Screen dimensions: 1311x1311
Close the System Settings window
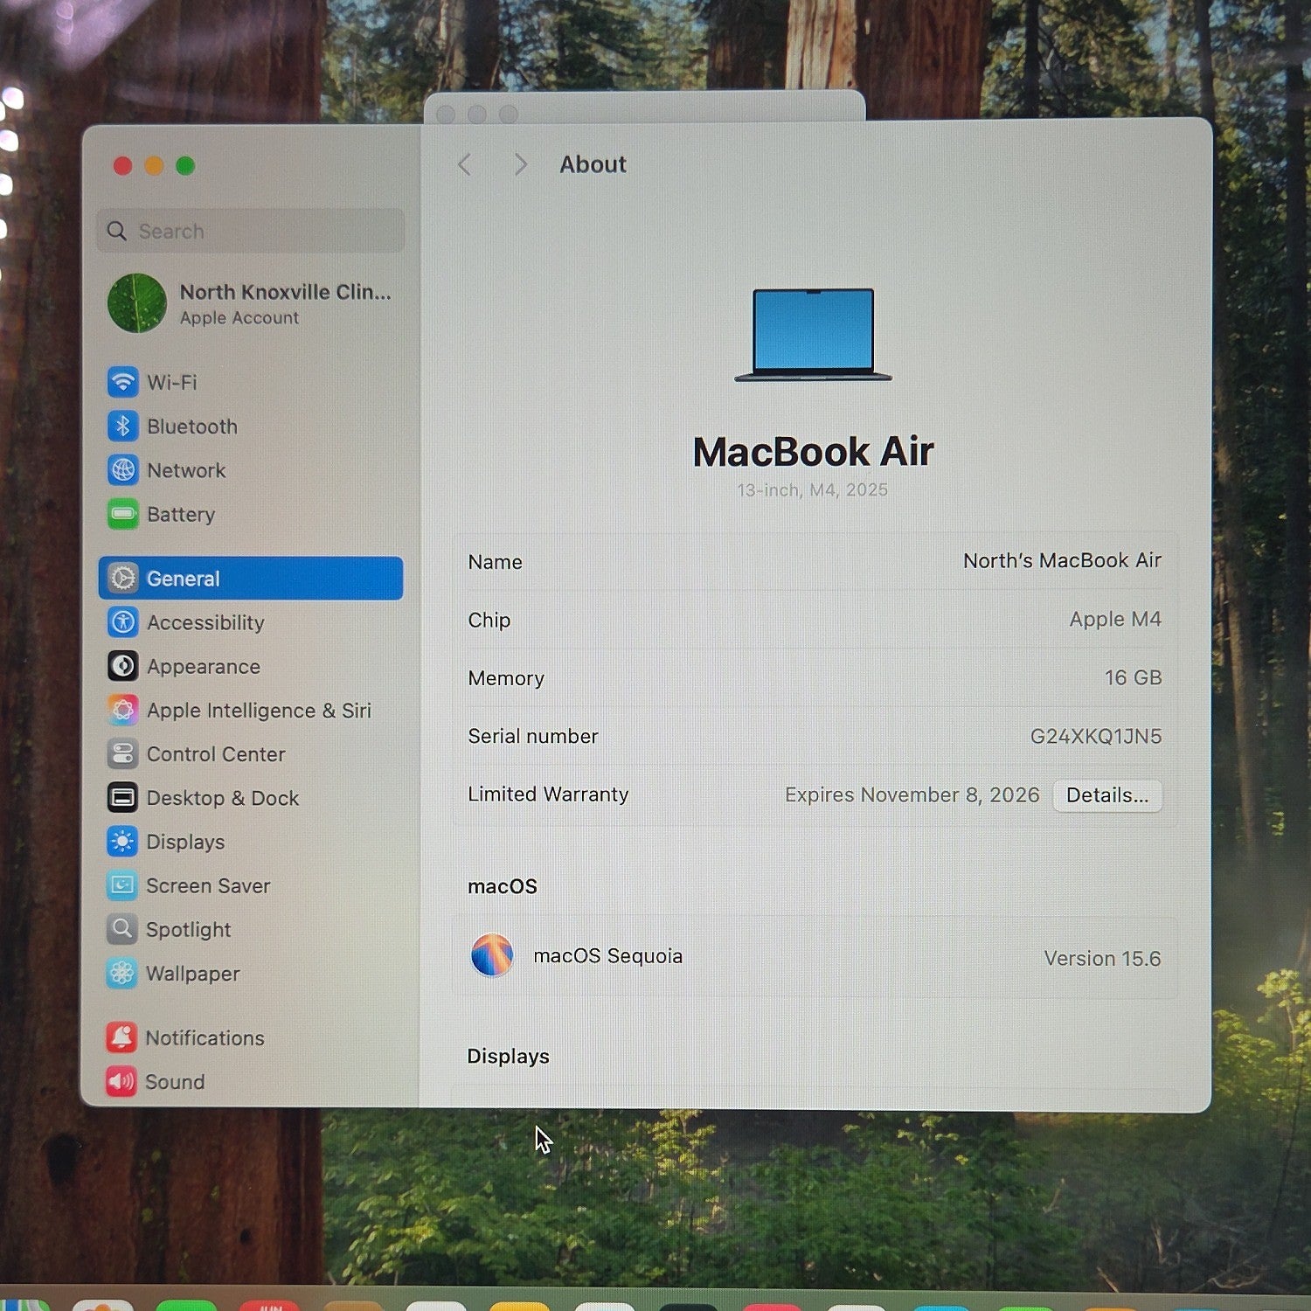123,166
